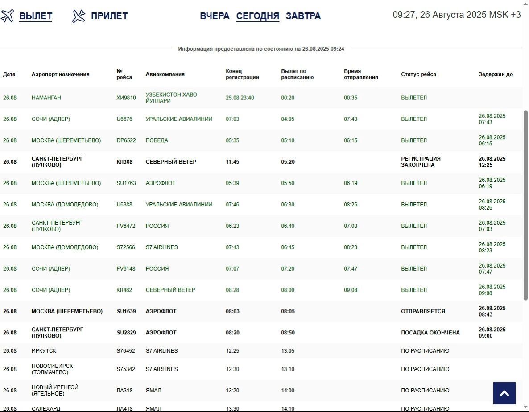Click the date and time display
This screenshot has width=529, height=412.
click(456, 15)
